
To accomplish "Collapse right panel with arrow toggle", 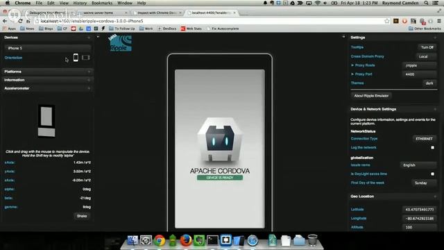I will coord(343,37).
